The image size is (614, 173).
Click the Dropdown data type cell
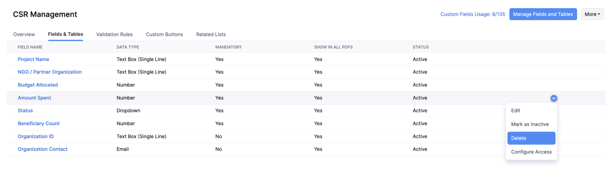128,110
